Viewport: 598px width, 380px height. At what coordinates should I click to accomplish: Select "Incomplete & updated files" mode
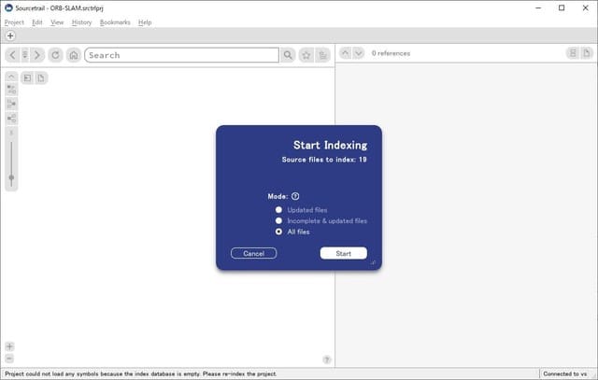tap(278, 221)
